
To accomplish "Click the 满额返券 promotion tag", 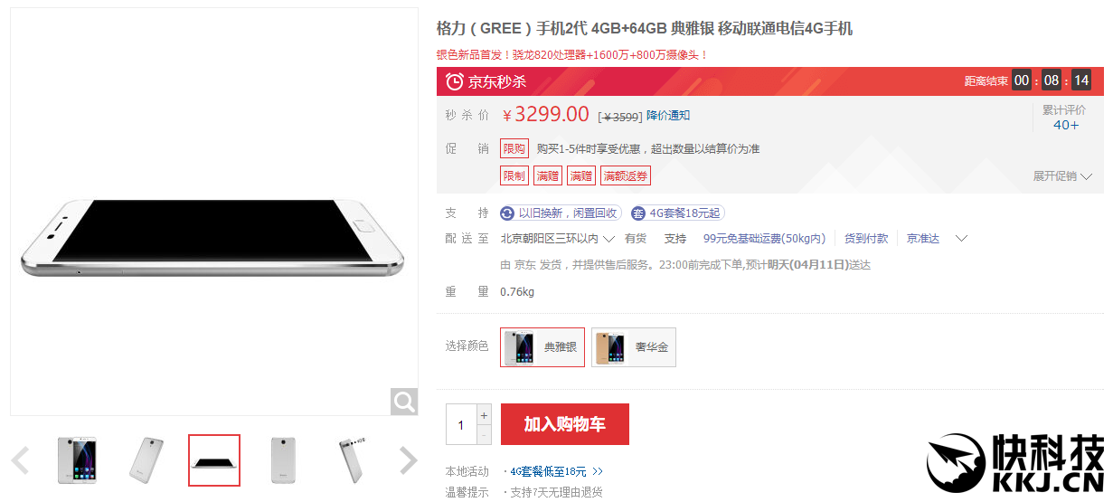I will pyautogui.click(x=626, y=175).
